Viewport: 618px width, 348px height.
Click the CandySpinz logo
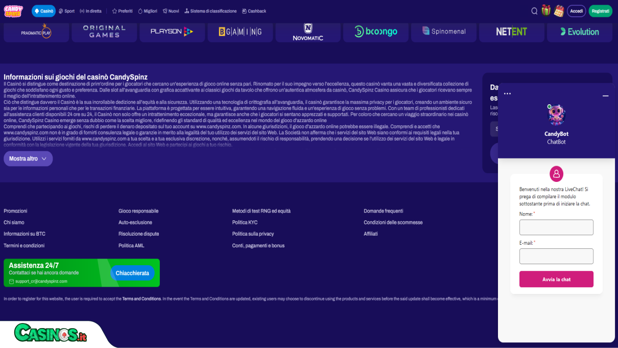pyautogui.click(x=14, y=11)
